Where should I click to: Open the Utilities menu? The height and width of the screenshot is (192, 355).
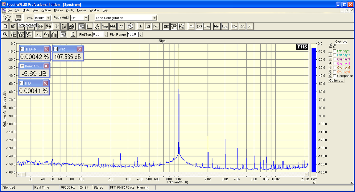pyautogui.click(x=59, y=10)
